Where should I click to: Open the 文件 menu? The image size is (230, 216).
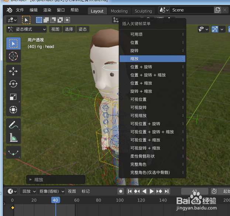tap(20, 10)
